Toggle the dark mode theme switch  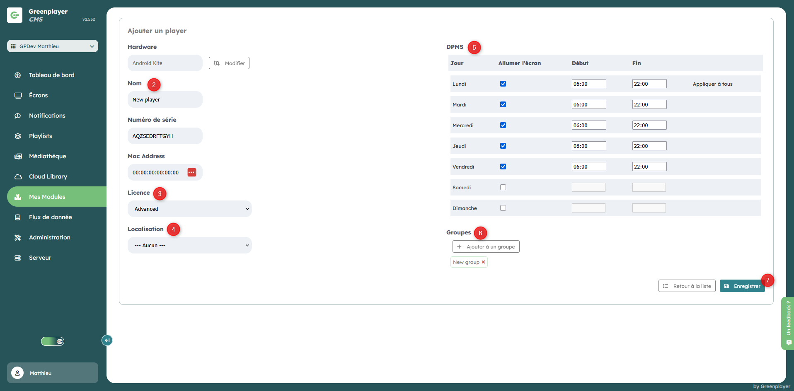coord(53,341)
